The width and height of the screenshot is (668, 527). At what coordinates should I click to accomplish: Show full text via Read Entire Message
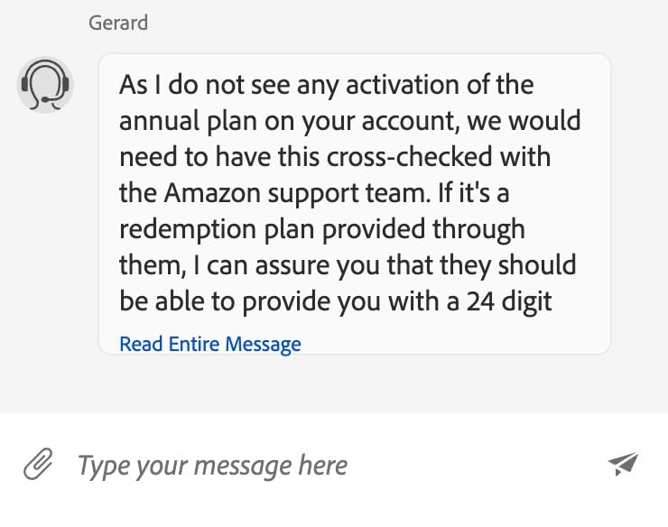tap(210, 344)
